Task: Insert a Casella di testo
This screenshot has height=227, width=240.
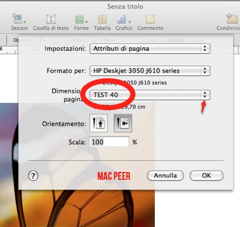Action: click(x=51, y=23)
